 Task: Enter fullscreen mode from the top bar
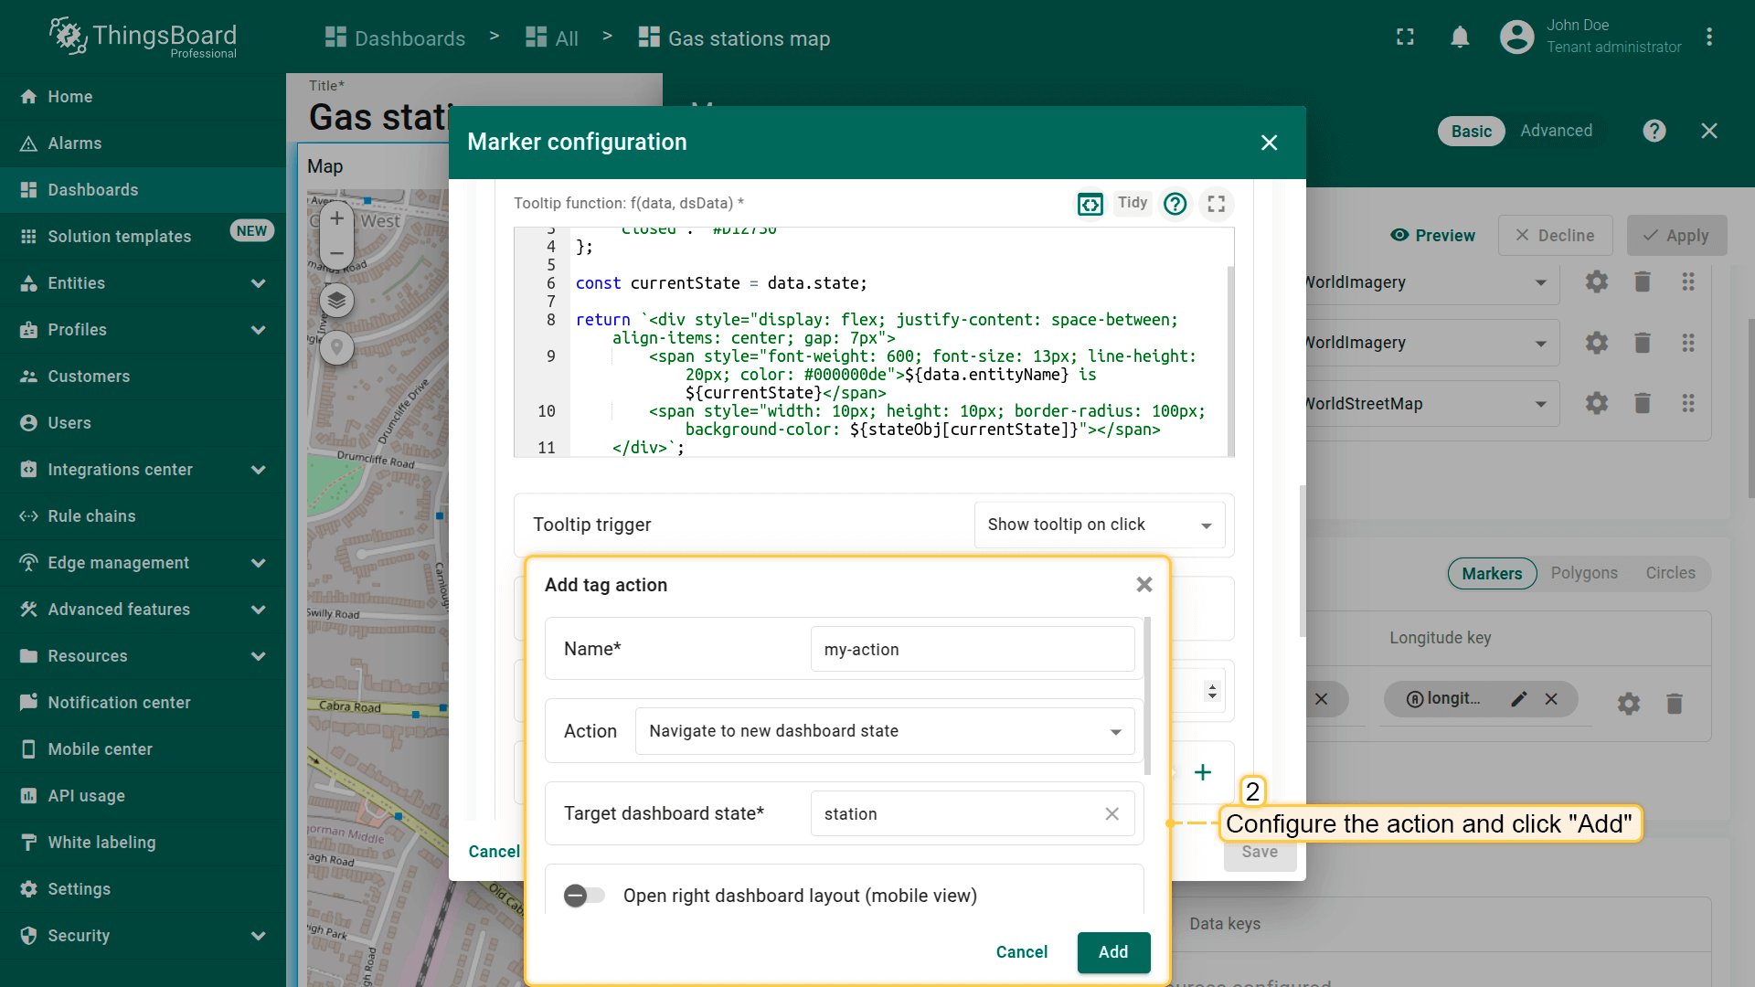pos(1405,37)
